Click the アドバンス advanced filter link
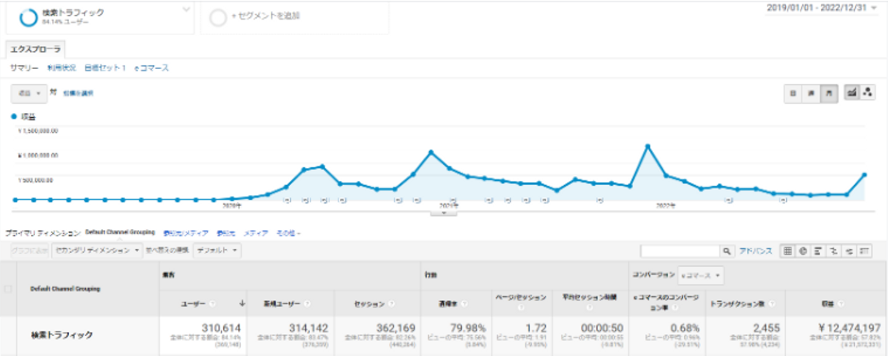 tap(755, 251)
